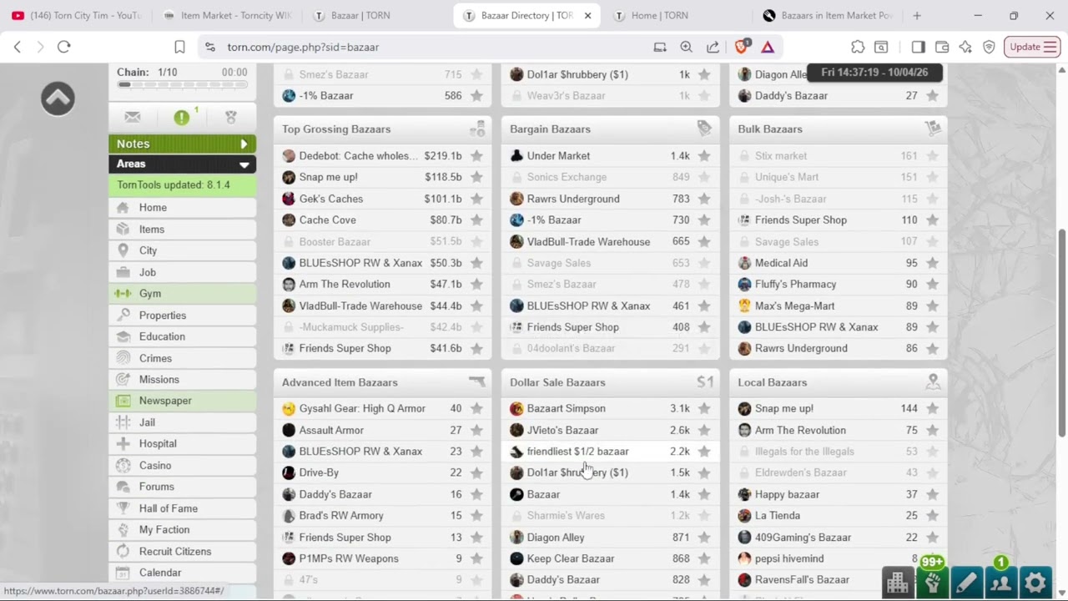
Task: Open the browser Update menu button
Action: coord(1032,47)
